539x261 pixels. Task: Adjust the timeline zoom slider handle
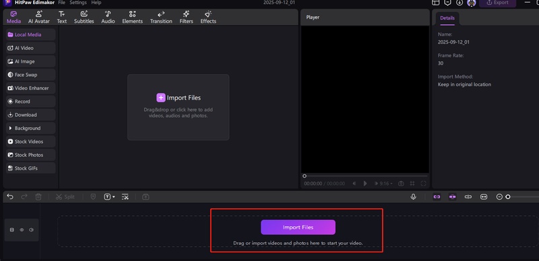click(508, 197)
